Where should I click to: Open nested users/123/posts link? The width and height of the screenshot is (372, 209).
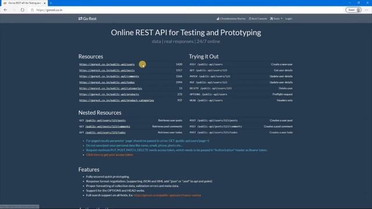pyautogui.click(x=105, y=120)
